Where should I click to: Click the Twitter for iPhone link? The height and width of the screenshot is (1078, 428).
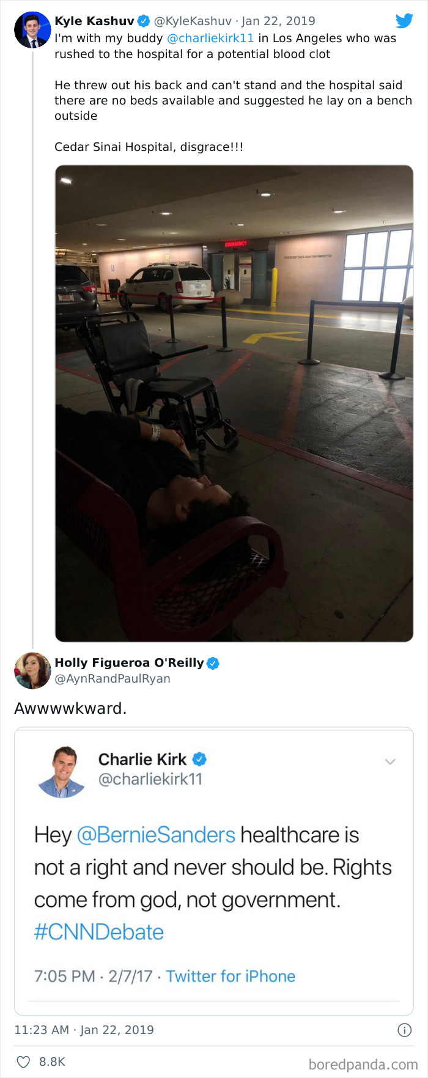[x=231, y=976]
